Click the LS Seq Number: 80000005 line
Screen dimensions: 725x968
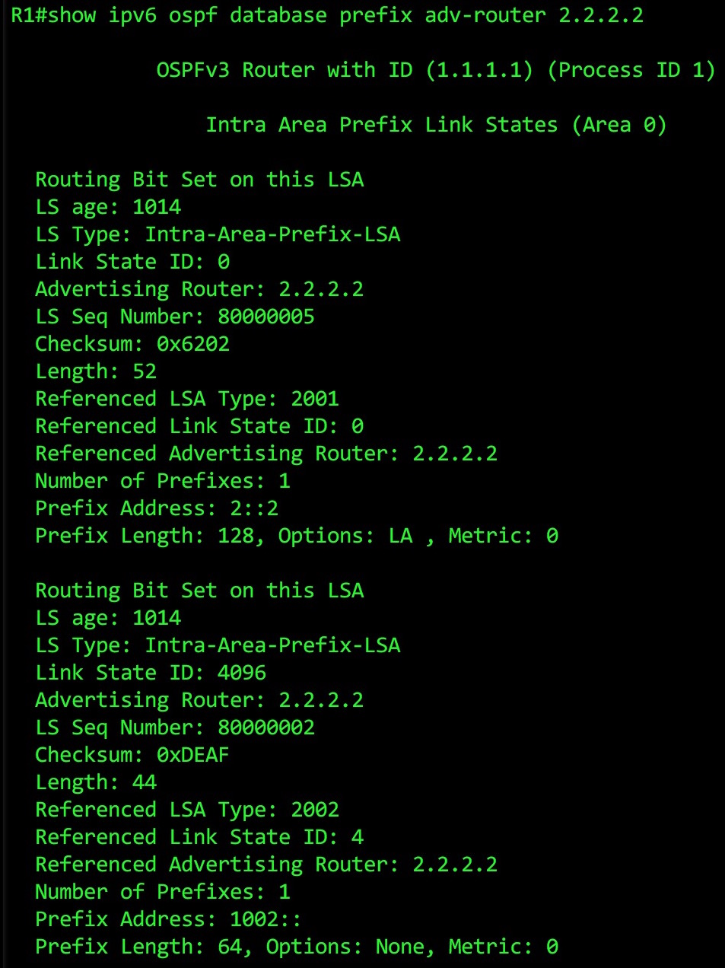pyautogui.click(x=175, y=317)
